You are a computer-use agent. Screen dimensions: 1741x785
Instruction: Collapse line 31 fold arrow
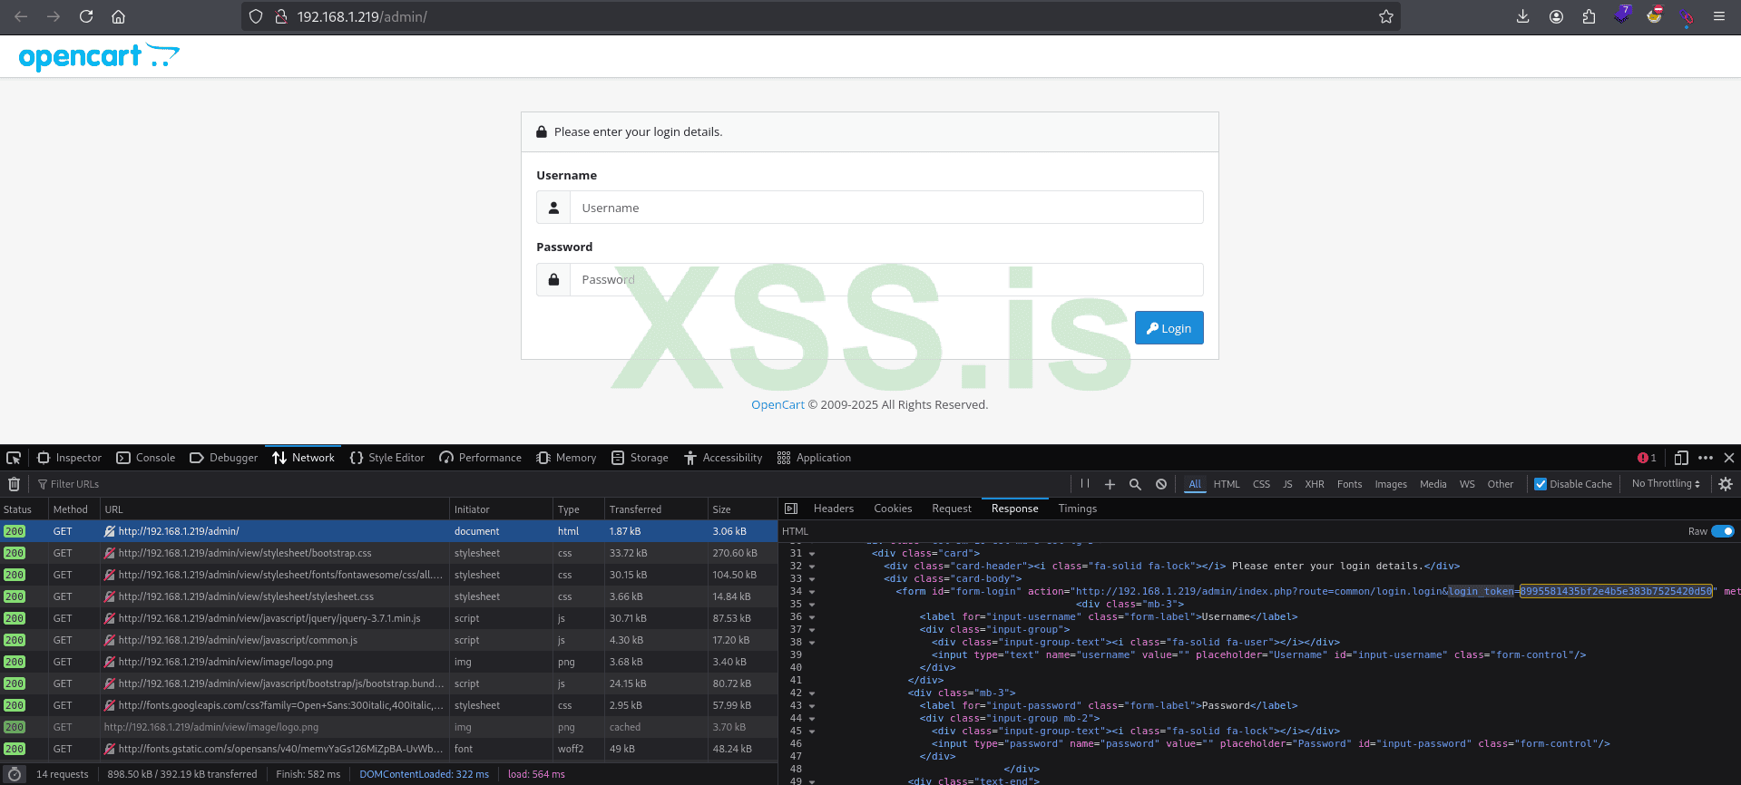click(x=812, y=554)
